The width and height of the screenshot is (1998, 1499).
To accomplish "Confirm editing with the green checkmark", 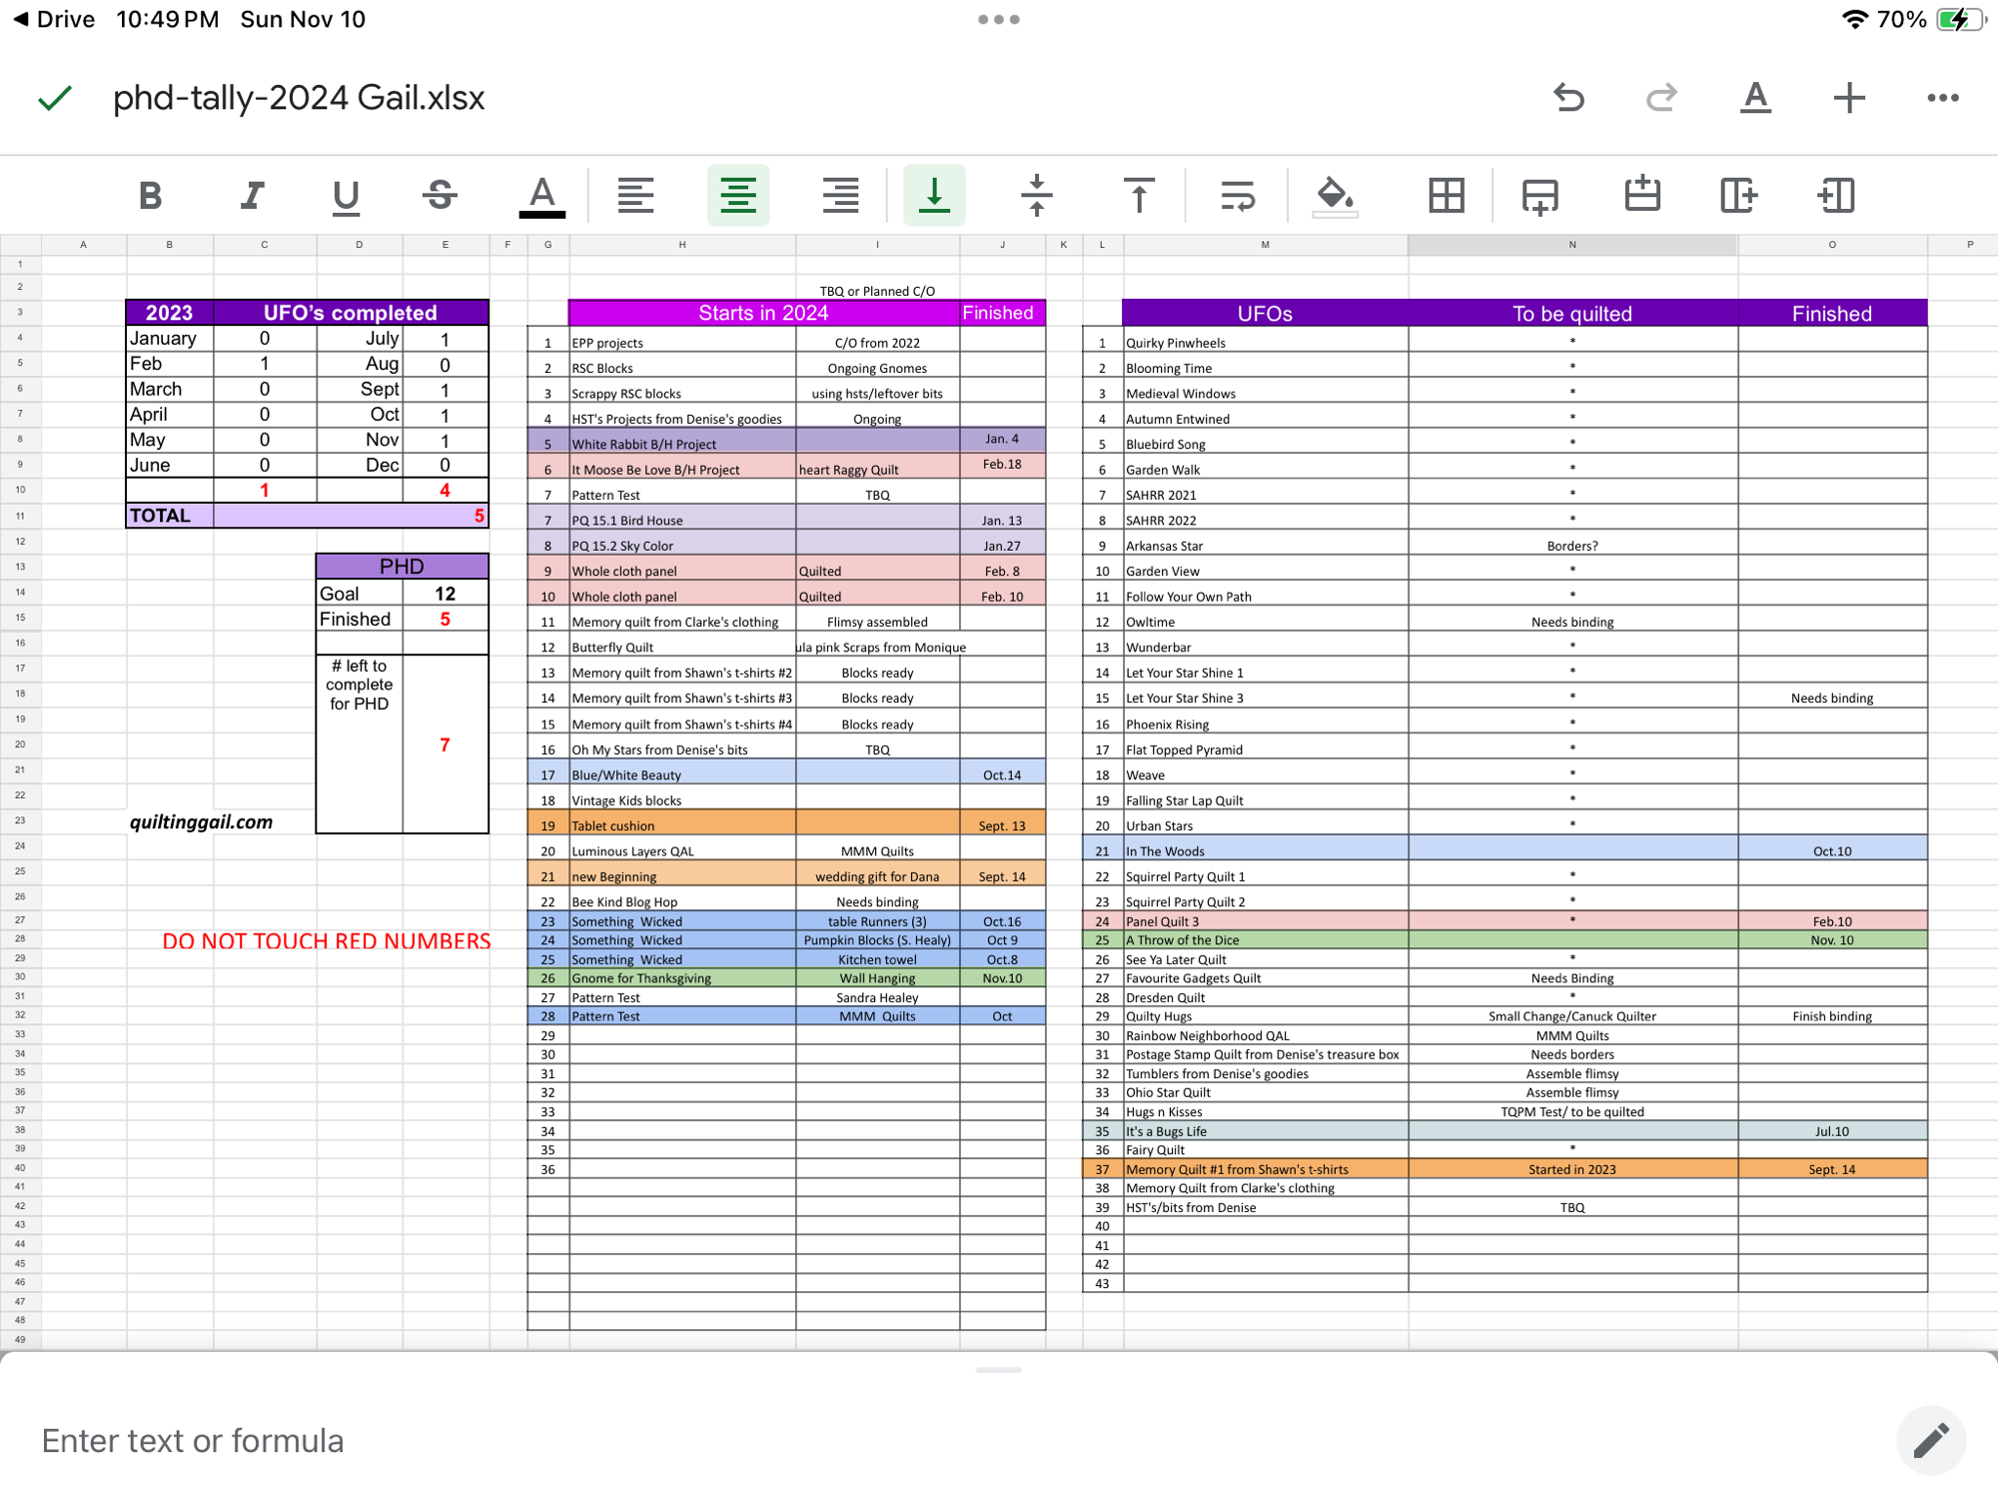I will (x=55, y=98).
